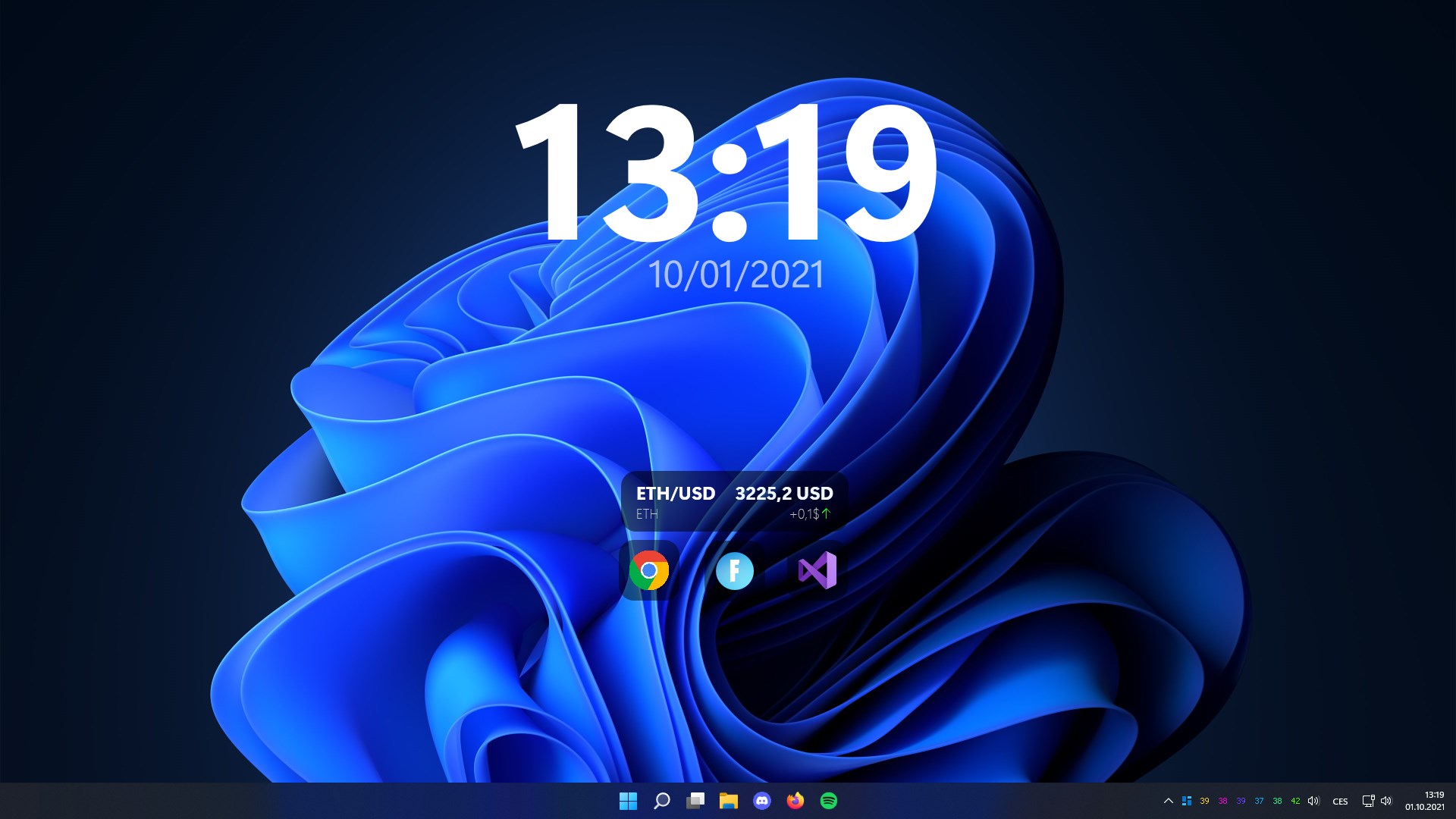Open Task View from the taskbar
1456x819 pixels.
[x=695, y=801]
